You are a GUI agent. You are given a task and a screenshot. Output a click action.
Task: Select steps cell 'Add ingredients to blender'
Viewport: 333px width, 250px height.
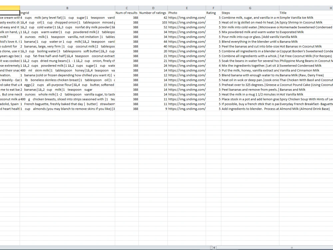[x=250, y=109]
